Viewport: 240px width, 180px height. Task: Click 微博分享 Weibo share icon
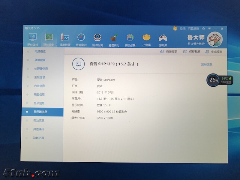pyautogui.click(x=169, y=52)
